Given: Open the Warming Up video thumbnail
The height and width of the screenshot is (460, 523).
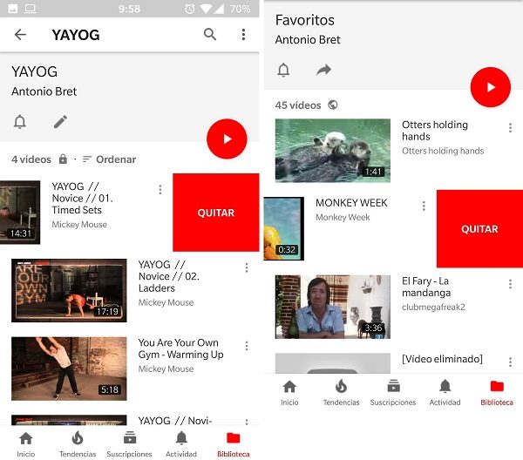Looking at the screenshot, I should (69, 369).
